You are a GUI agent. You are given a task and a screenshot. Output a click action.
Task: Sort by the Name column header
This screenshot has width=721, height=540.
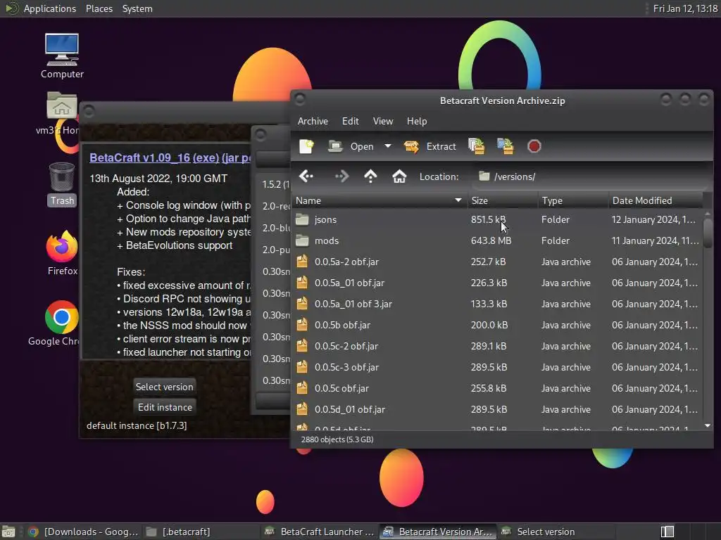[379, 200]
